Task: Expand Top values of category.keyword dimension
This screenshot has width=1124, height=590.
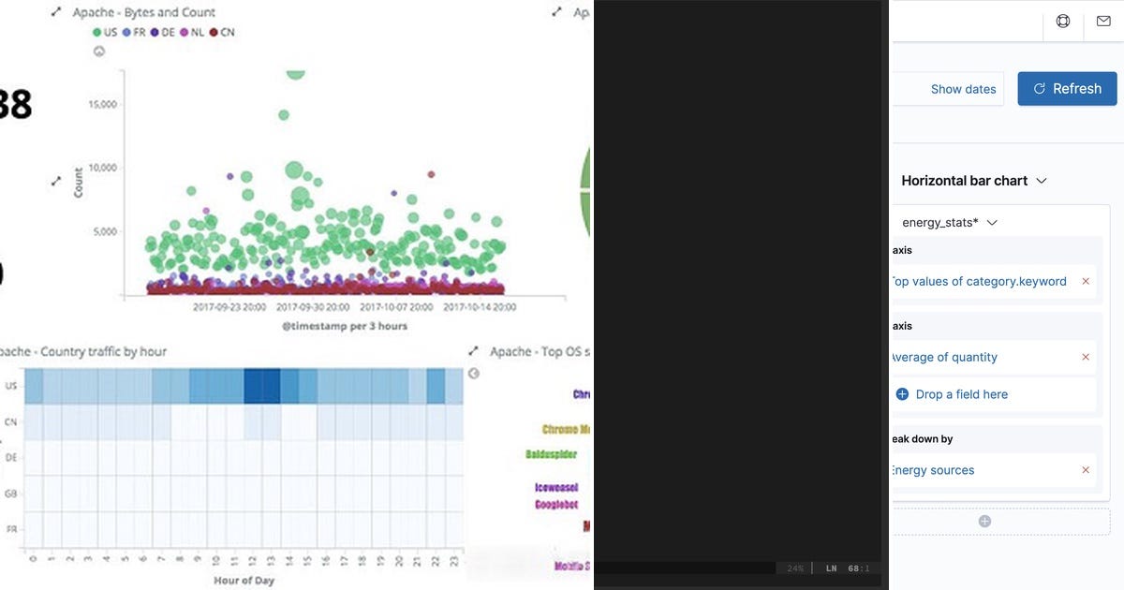Action: point(978,281)
